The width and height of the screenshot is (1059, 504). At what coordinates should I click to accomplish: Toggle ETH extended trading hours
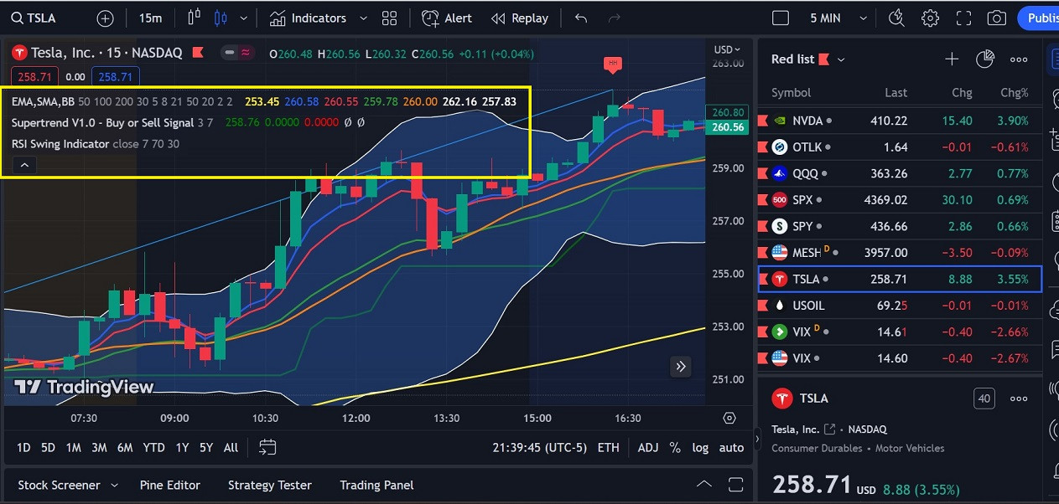point(608,448)
